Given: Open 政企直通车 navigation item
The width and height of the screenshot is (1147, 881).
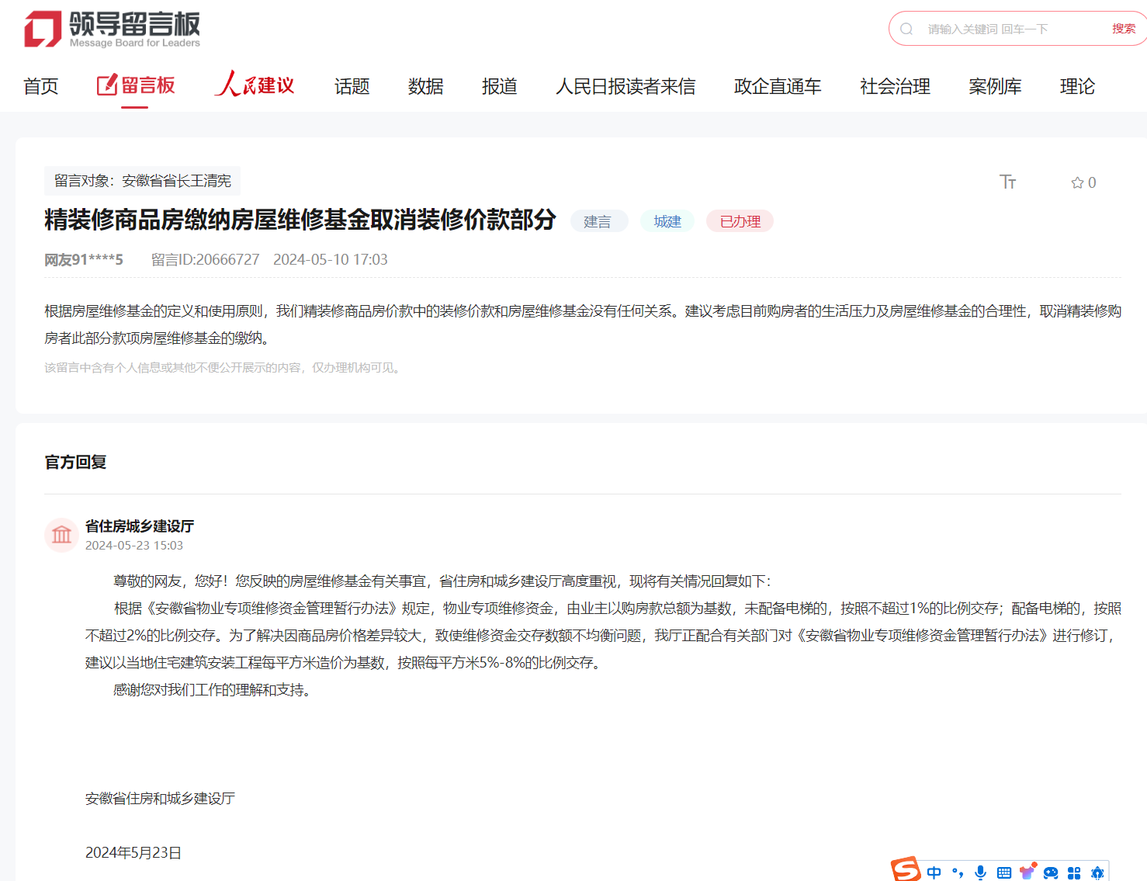Looking at the screenshot, I should coord(778,86).
